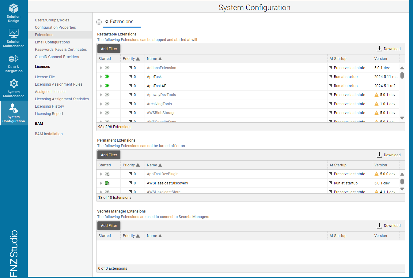Click the ArchivingTools stopped status icon
The width and height of the screenshot is (413, 278).
click(107, 104)
